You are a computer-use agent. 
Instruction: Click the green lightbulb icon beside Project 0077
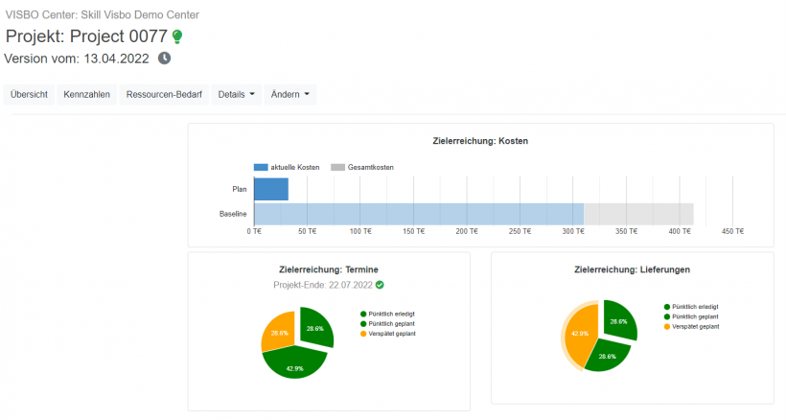tap(177, 36)
